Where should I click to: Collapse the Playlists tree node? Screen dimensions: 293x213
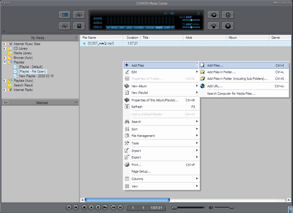(x=5, y=62)
